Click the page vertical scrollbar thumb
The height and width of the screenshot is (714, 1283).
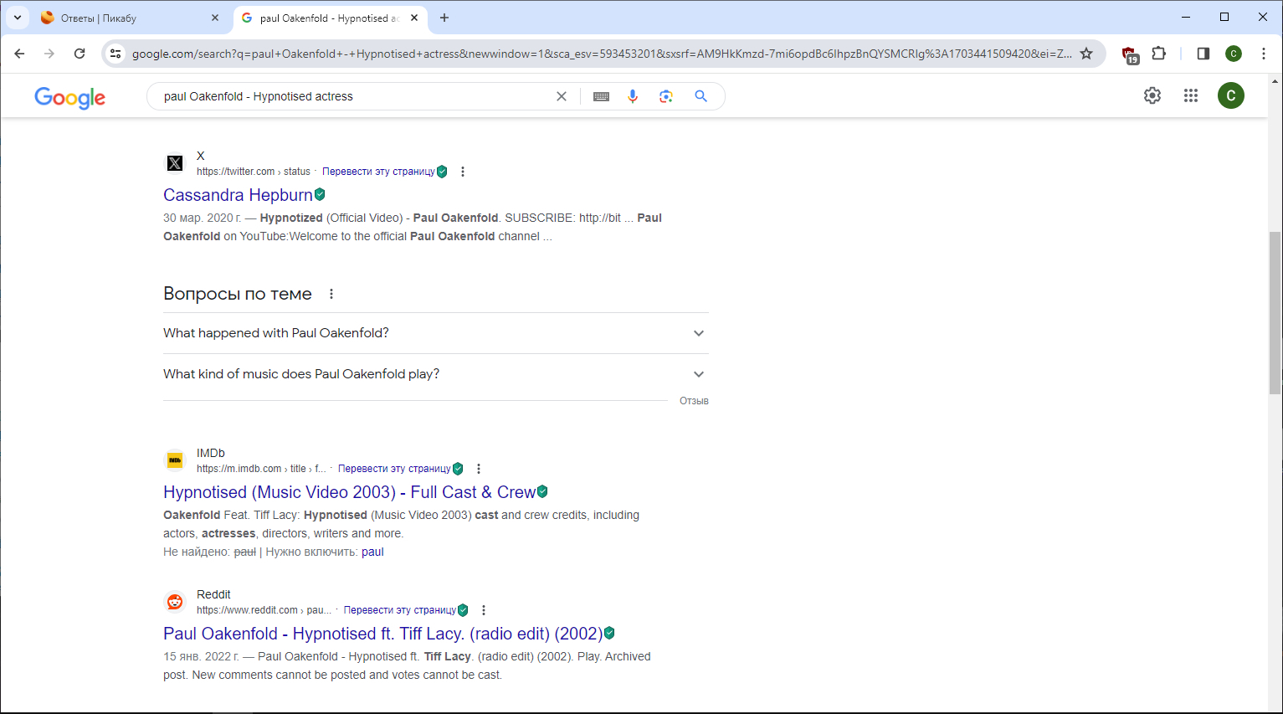click(x=1275, y=313)
